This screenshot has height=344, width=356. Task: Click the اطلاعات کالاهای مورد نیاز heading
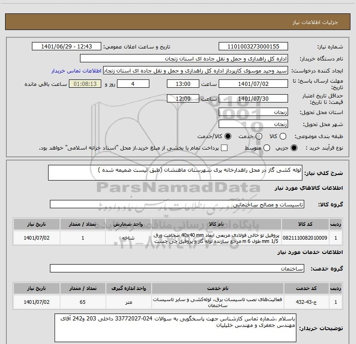(308, 188)
